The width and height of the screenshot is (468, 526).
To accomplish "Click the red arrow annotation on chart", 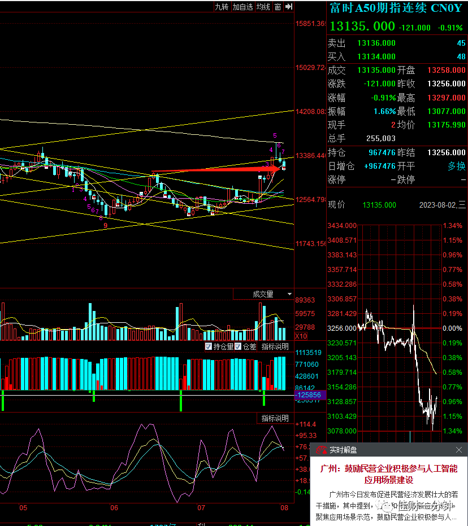I will pyautogui.click(x=216, y=169).
